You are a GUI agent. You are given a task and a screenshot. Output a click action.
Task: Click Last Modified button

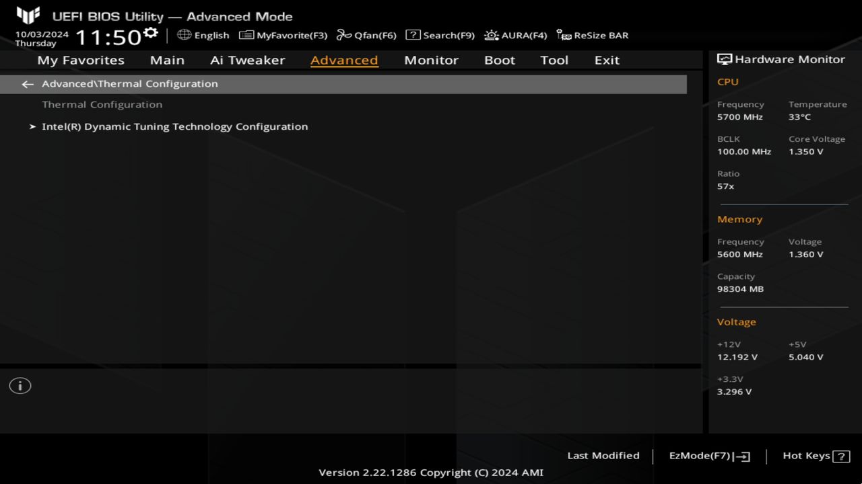pos(603,456)
